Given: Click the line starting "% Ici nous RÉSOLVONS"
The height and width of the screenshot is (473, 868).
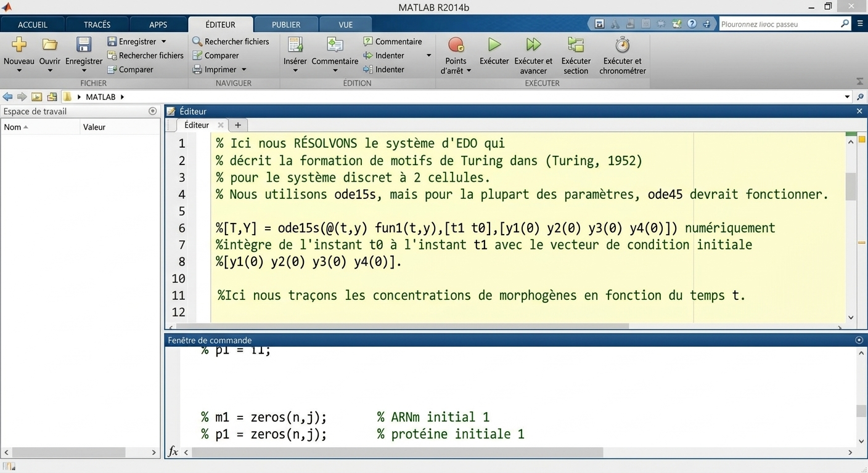Looking at the screenshot, I should pos(360,144).
